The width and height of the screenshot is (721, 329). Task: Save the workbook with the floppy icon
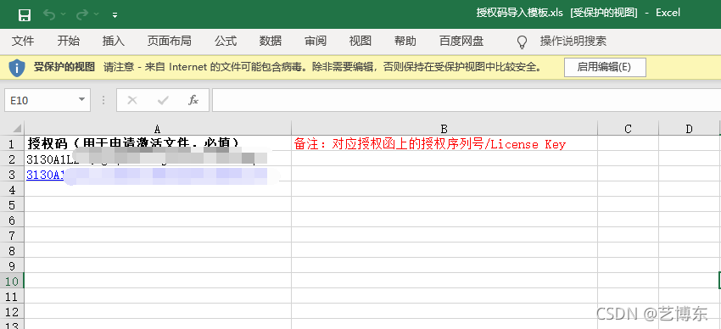[x=25, y=15]
